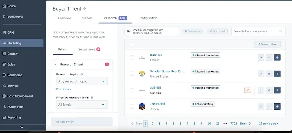The width and height of the screenshot is (292, 133).
Task: Click the search magnifier icon
Action: (281, 31)
